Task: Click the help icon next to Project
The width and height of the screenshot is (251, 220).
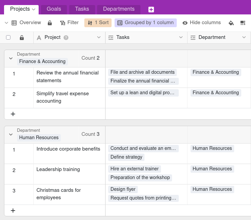Action: click(66, 38)
